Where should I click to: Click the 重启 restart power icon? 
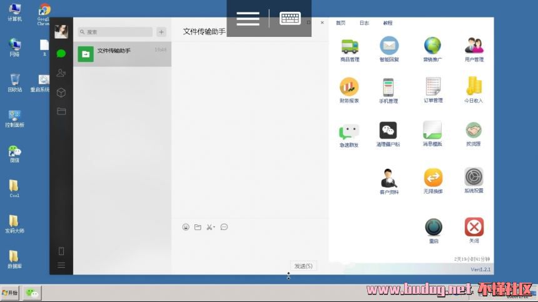434,227
